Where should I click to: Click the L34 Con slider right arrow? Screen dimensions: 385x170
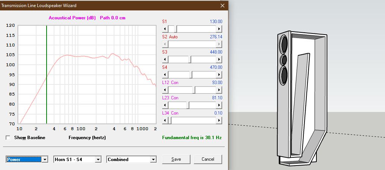[x=219, y=120]
